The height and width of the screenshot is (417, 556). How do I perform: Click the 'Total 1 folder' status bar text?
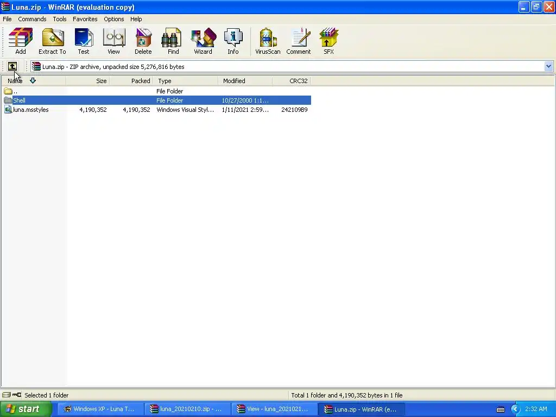coord(347,395)
